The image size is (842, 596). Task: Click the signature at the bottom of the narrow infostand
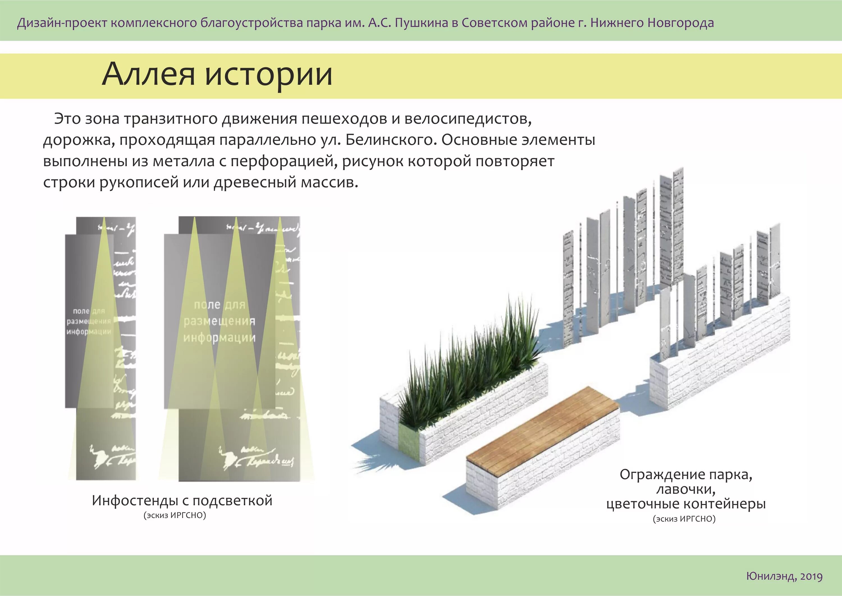tap(112, 456)
